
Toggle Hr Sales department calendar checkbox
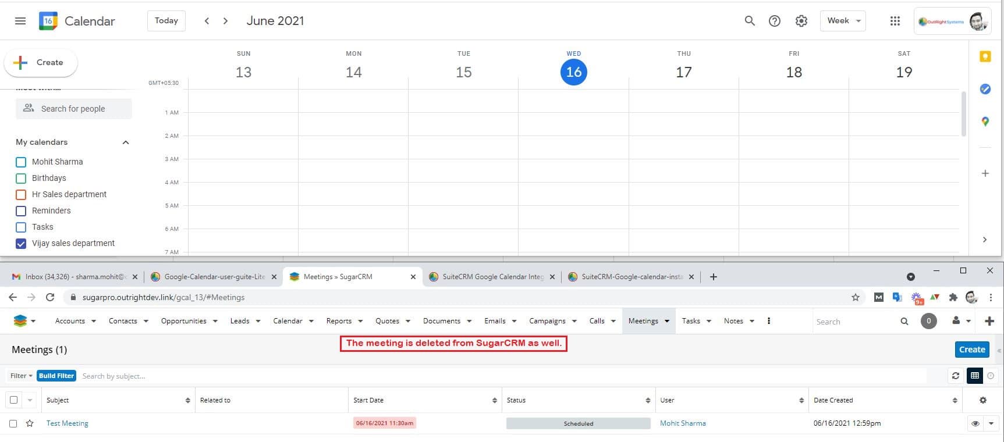pos(21,194)
